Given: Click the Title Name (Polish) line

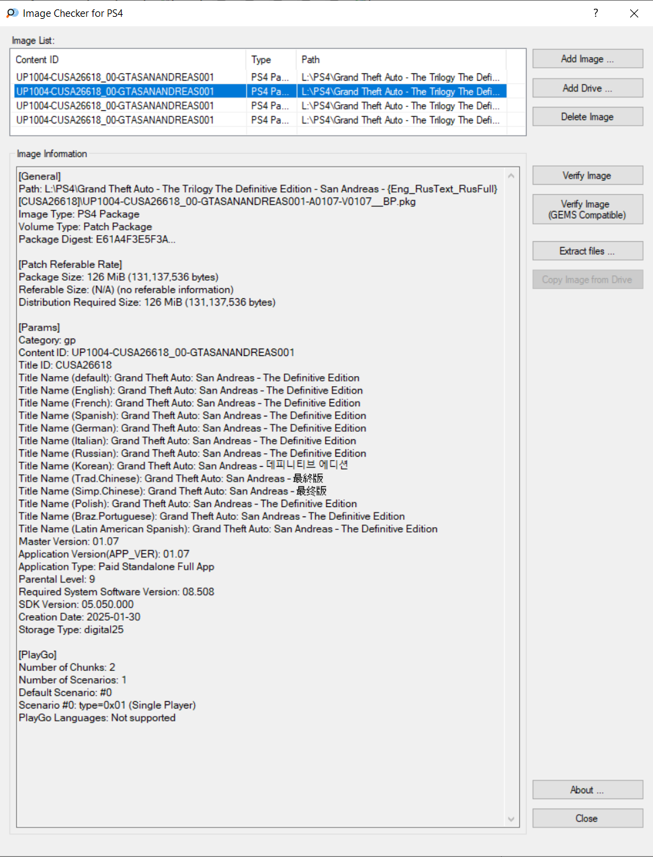Looking at the screenshot, I should point(187,504).
